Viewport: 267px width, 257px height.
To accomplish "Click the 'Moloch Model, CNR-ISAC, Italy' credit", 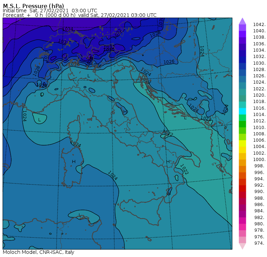I will point(39,252).
